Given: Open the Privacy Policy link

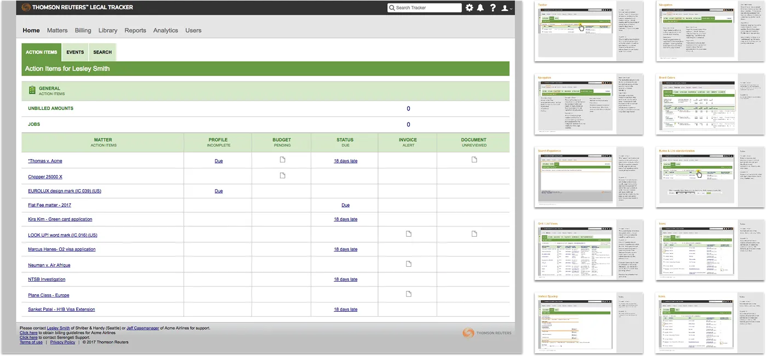Looking at the screenshot, I should pyautogui.click(x=62, y=342).
